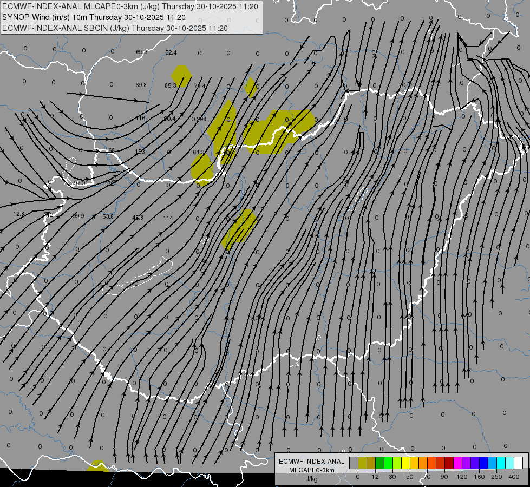Click the legend tick value 160
Image resolution: width=530 pixels, height=487 pixels.
[479, 477]
